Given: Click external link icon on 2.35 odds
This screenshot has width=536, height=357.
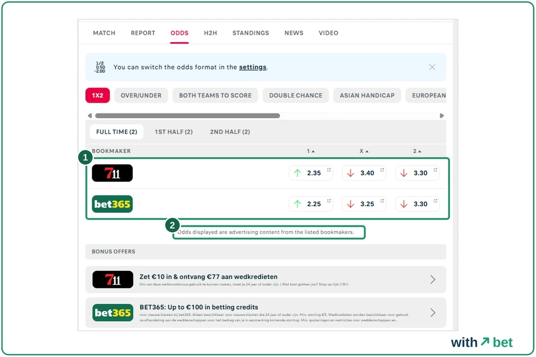Looking at the screenshot, I should (329, 170).
